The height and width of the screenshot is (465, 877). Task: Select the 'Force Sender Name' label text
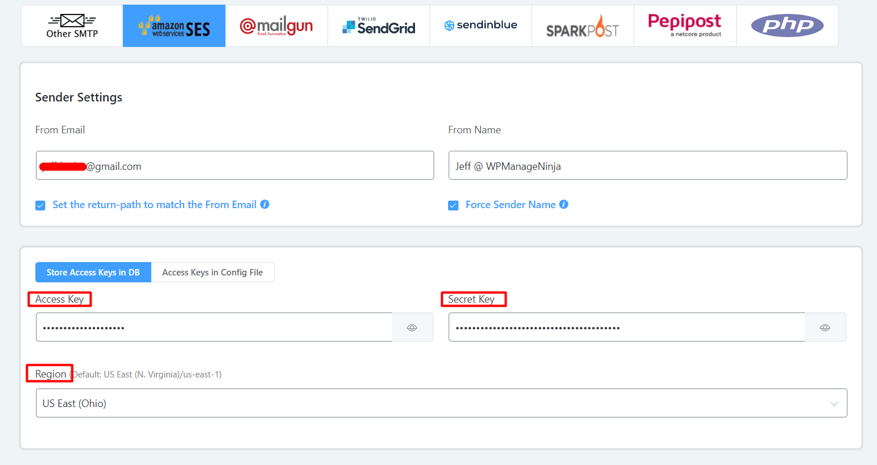tap(511, 205)
